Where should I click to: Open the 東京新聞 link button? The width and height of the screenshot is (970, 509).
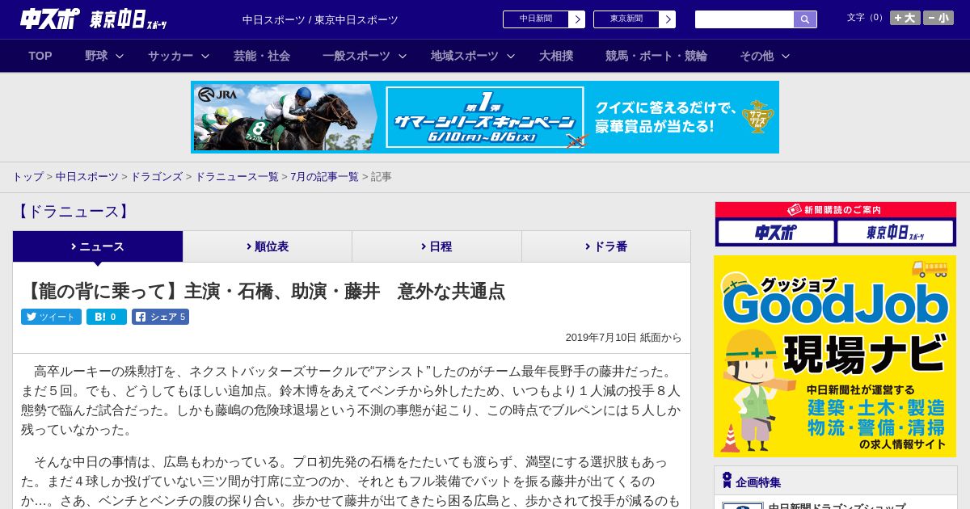(x=626, y=19)
